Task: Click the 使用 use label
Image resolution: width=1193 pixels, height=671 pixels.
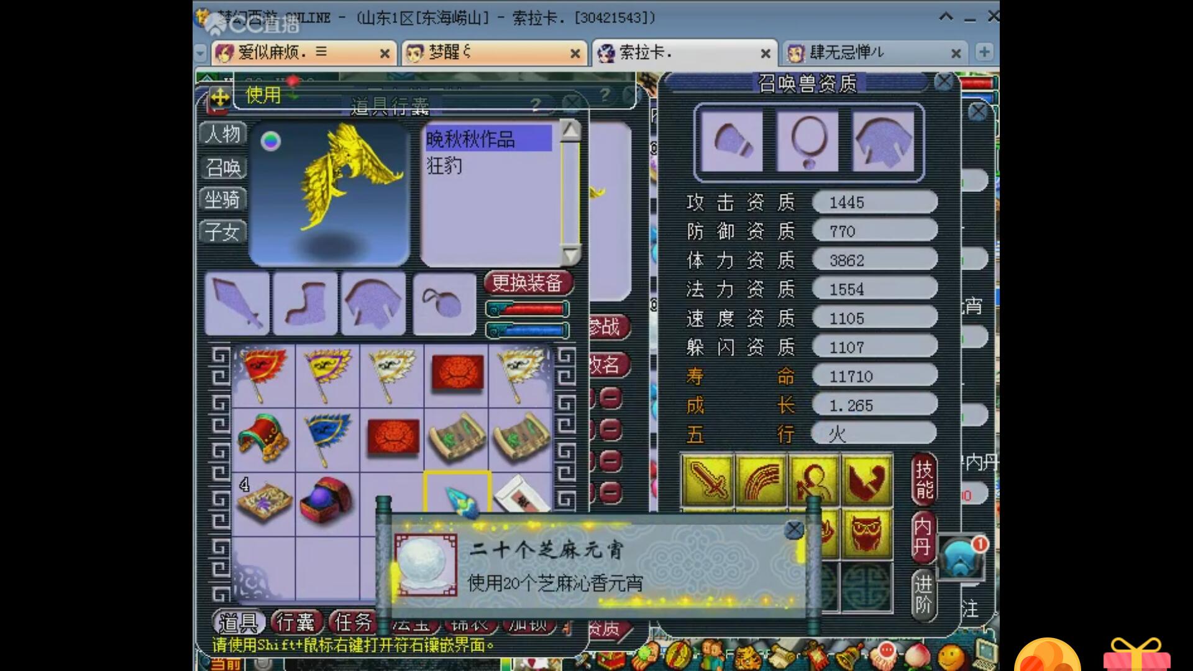Action: [263, 94]
